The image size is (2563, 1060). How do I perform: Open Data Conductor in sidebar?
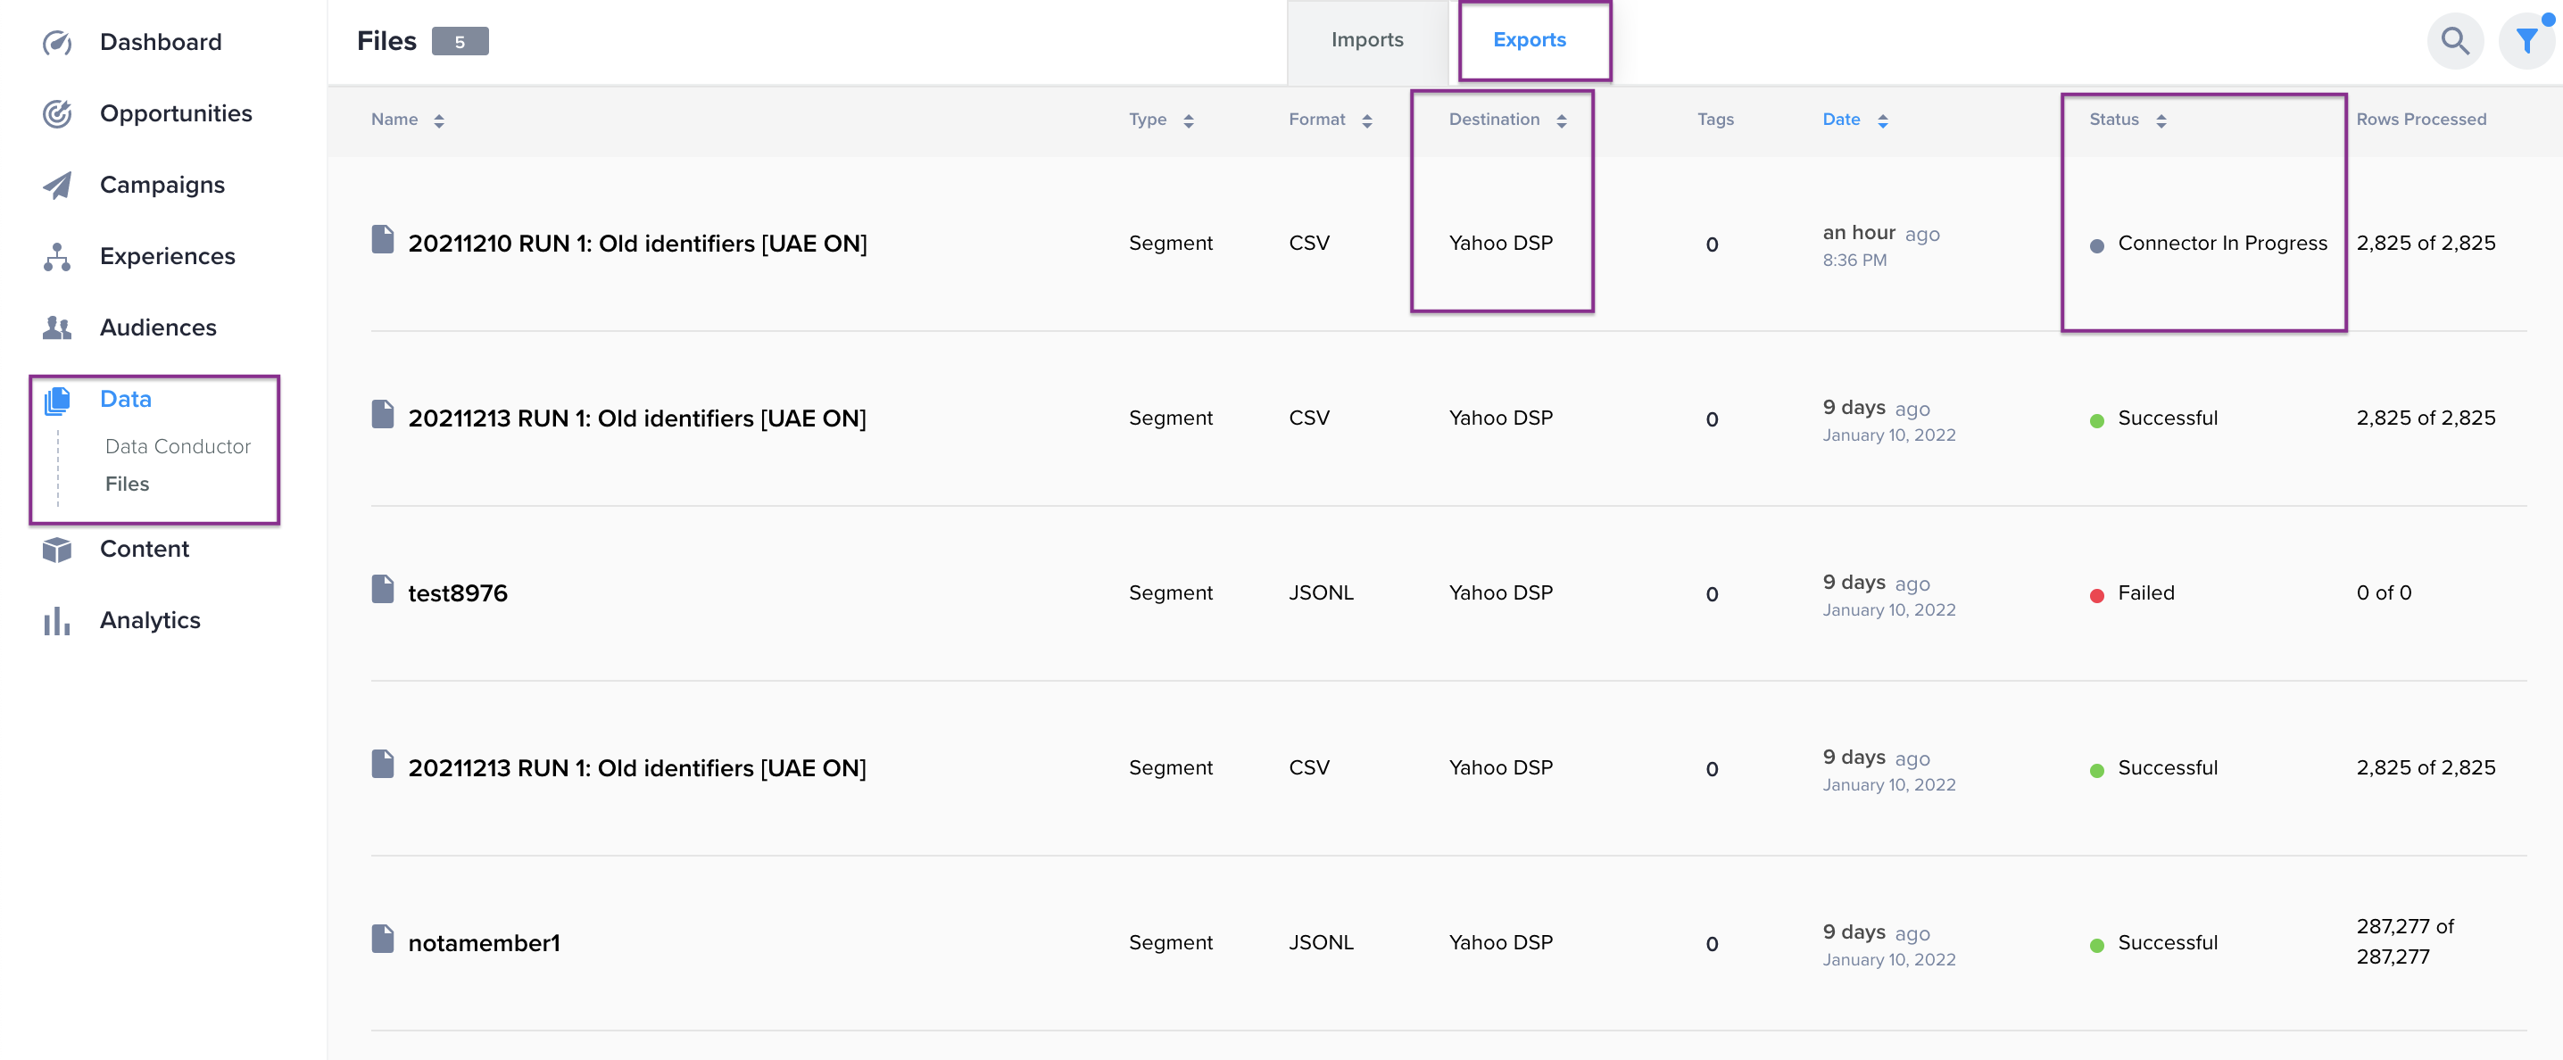(177, 446)
